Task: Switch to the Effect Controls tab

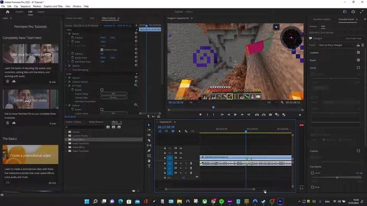Action: pos(109,18)
